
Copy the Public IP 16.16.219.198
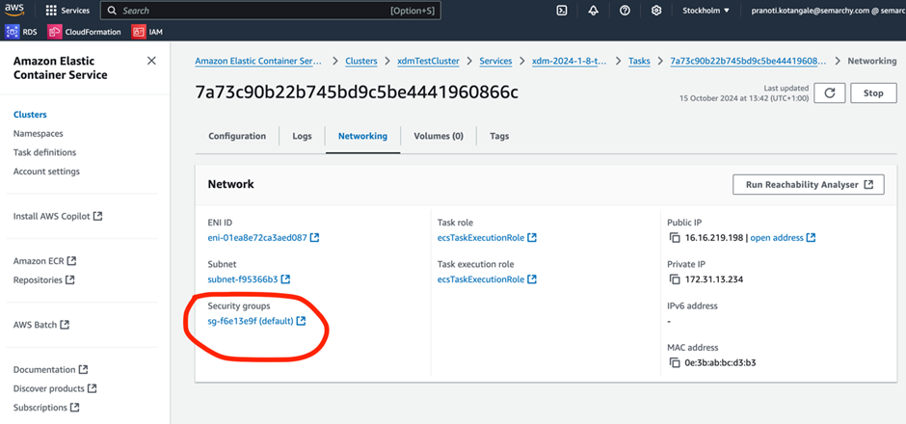click(x=675, y=237)
